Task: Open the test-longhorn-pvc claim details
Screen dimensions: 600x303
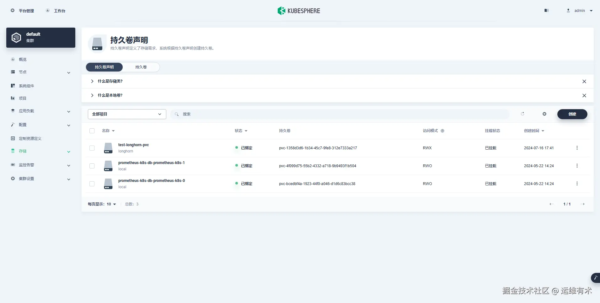Action: pos(133,145)
